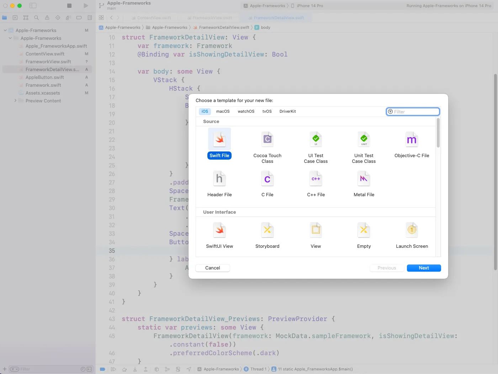
Task: Open the source control navigator
Action: pos(15,17)
